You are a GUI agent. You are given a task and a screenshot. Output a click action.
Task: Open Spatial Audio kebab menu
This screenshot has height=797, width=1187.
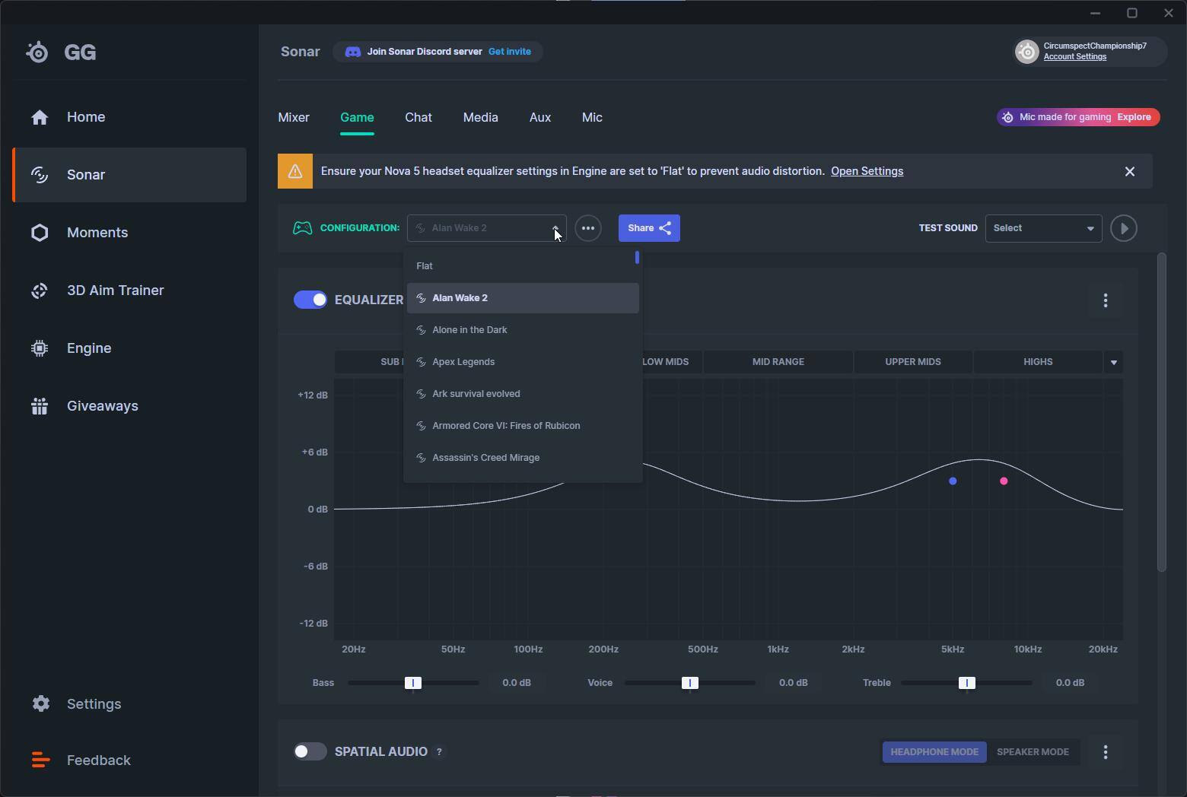1106,752
